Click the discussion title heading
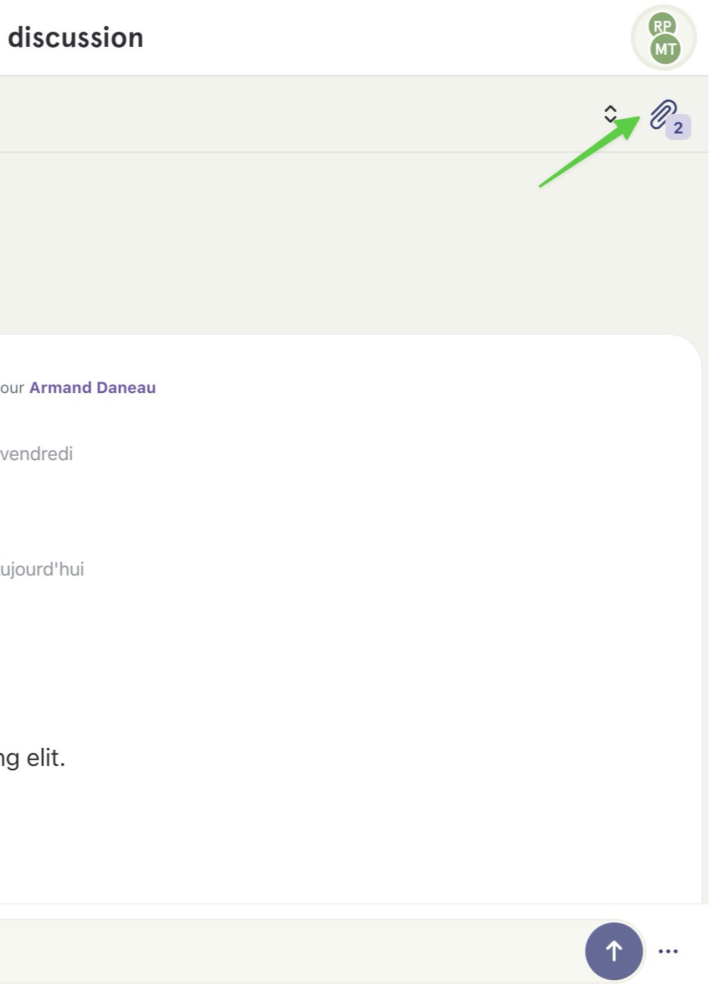709x1004 pixels. pyautogui.click(x=75, y=38)
